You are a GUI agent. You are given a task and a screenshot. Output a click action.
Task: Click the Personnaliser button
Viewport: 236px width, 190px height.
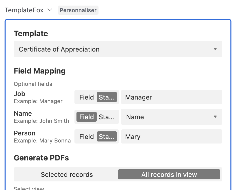78,10
